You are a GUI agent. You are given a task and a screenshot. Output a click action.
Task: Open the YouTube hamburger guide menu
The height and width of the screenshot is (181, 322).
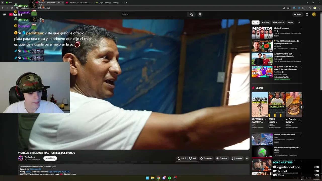[4, 14]
